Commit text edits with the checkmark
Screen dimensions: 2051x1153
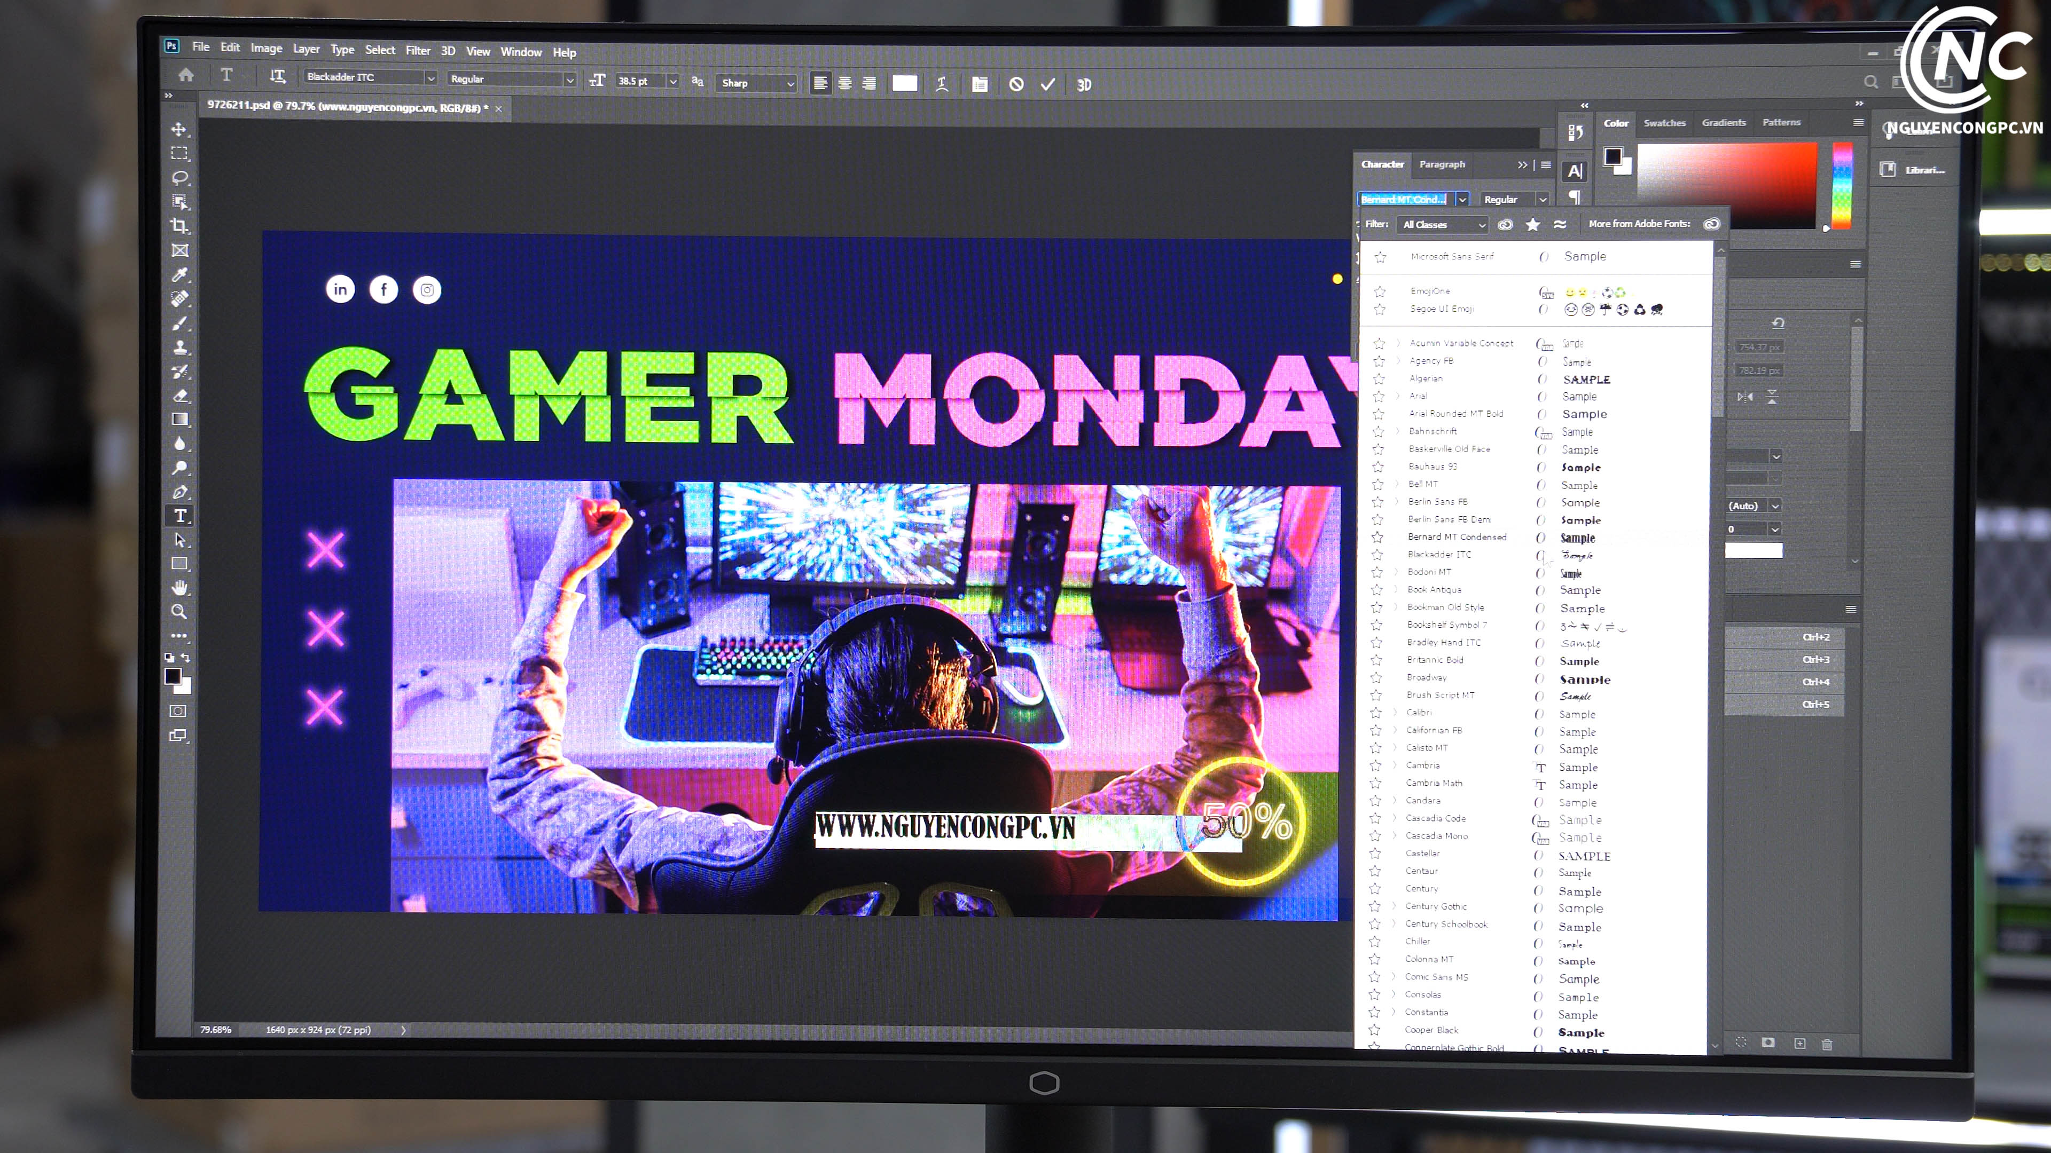pos(1048,84)
